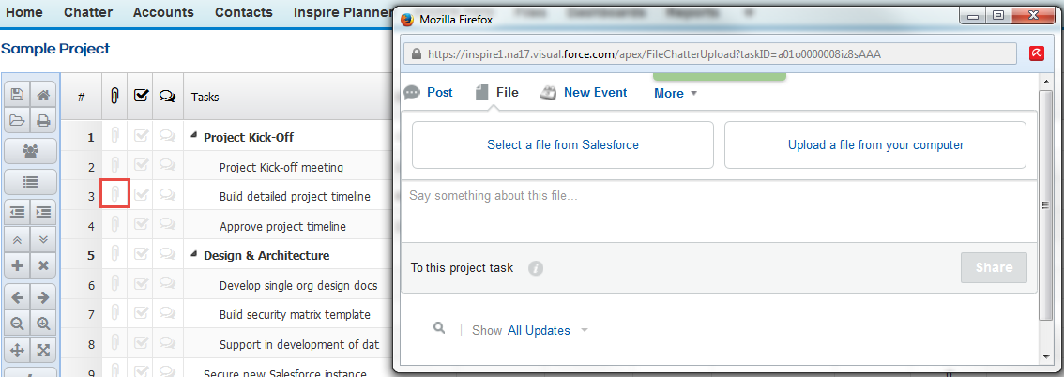This screenshot has width=1064, height=377.
Task: Open the Accounts tab in navigation
Action: [163, 12]
